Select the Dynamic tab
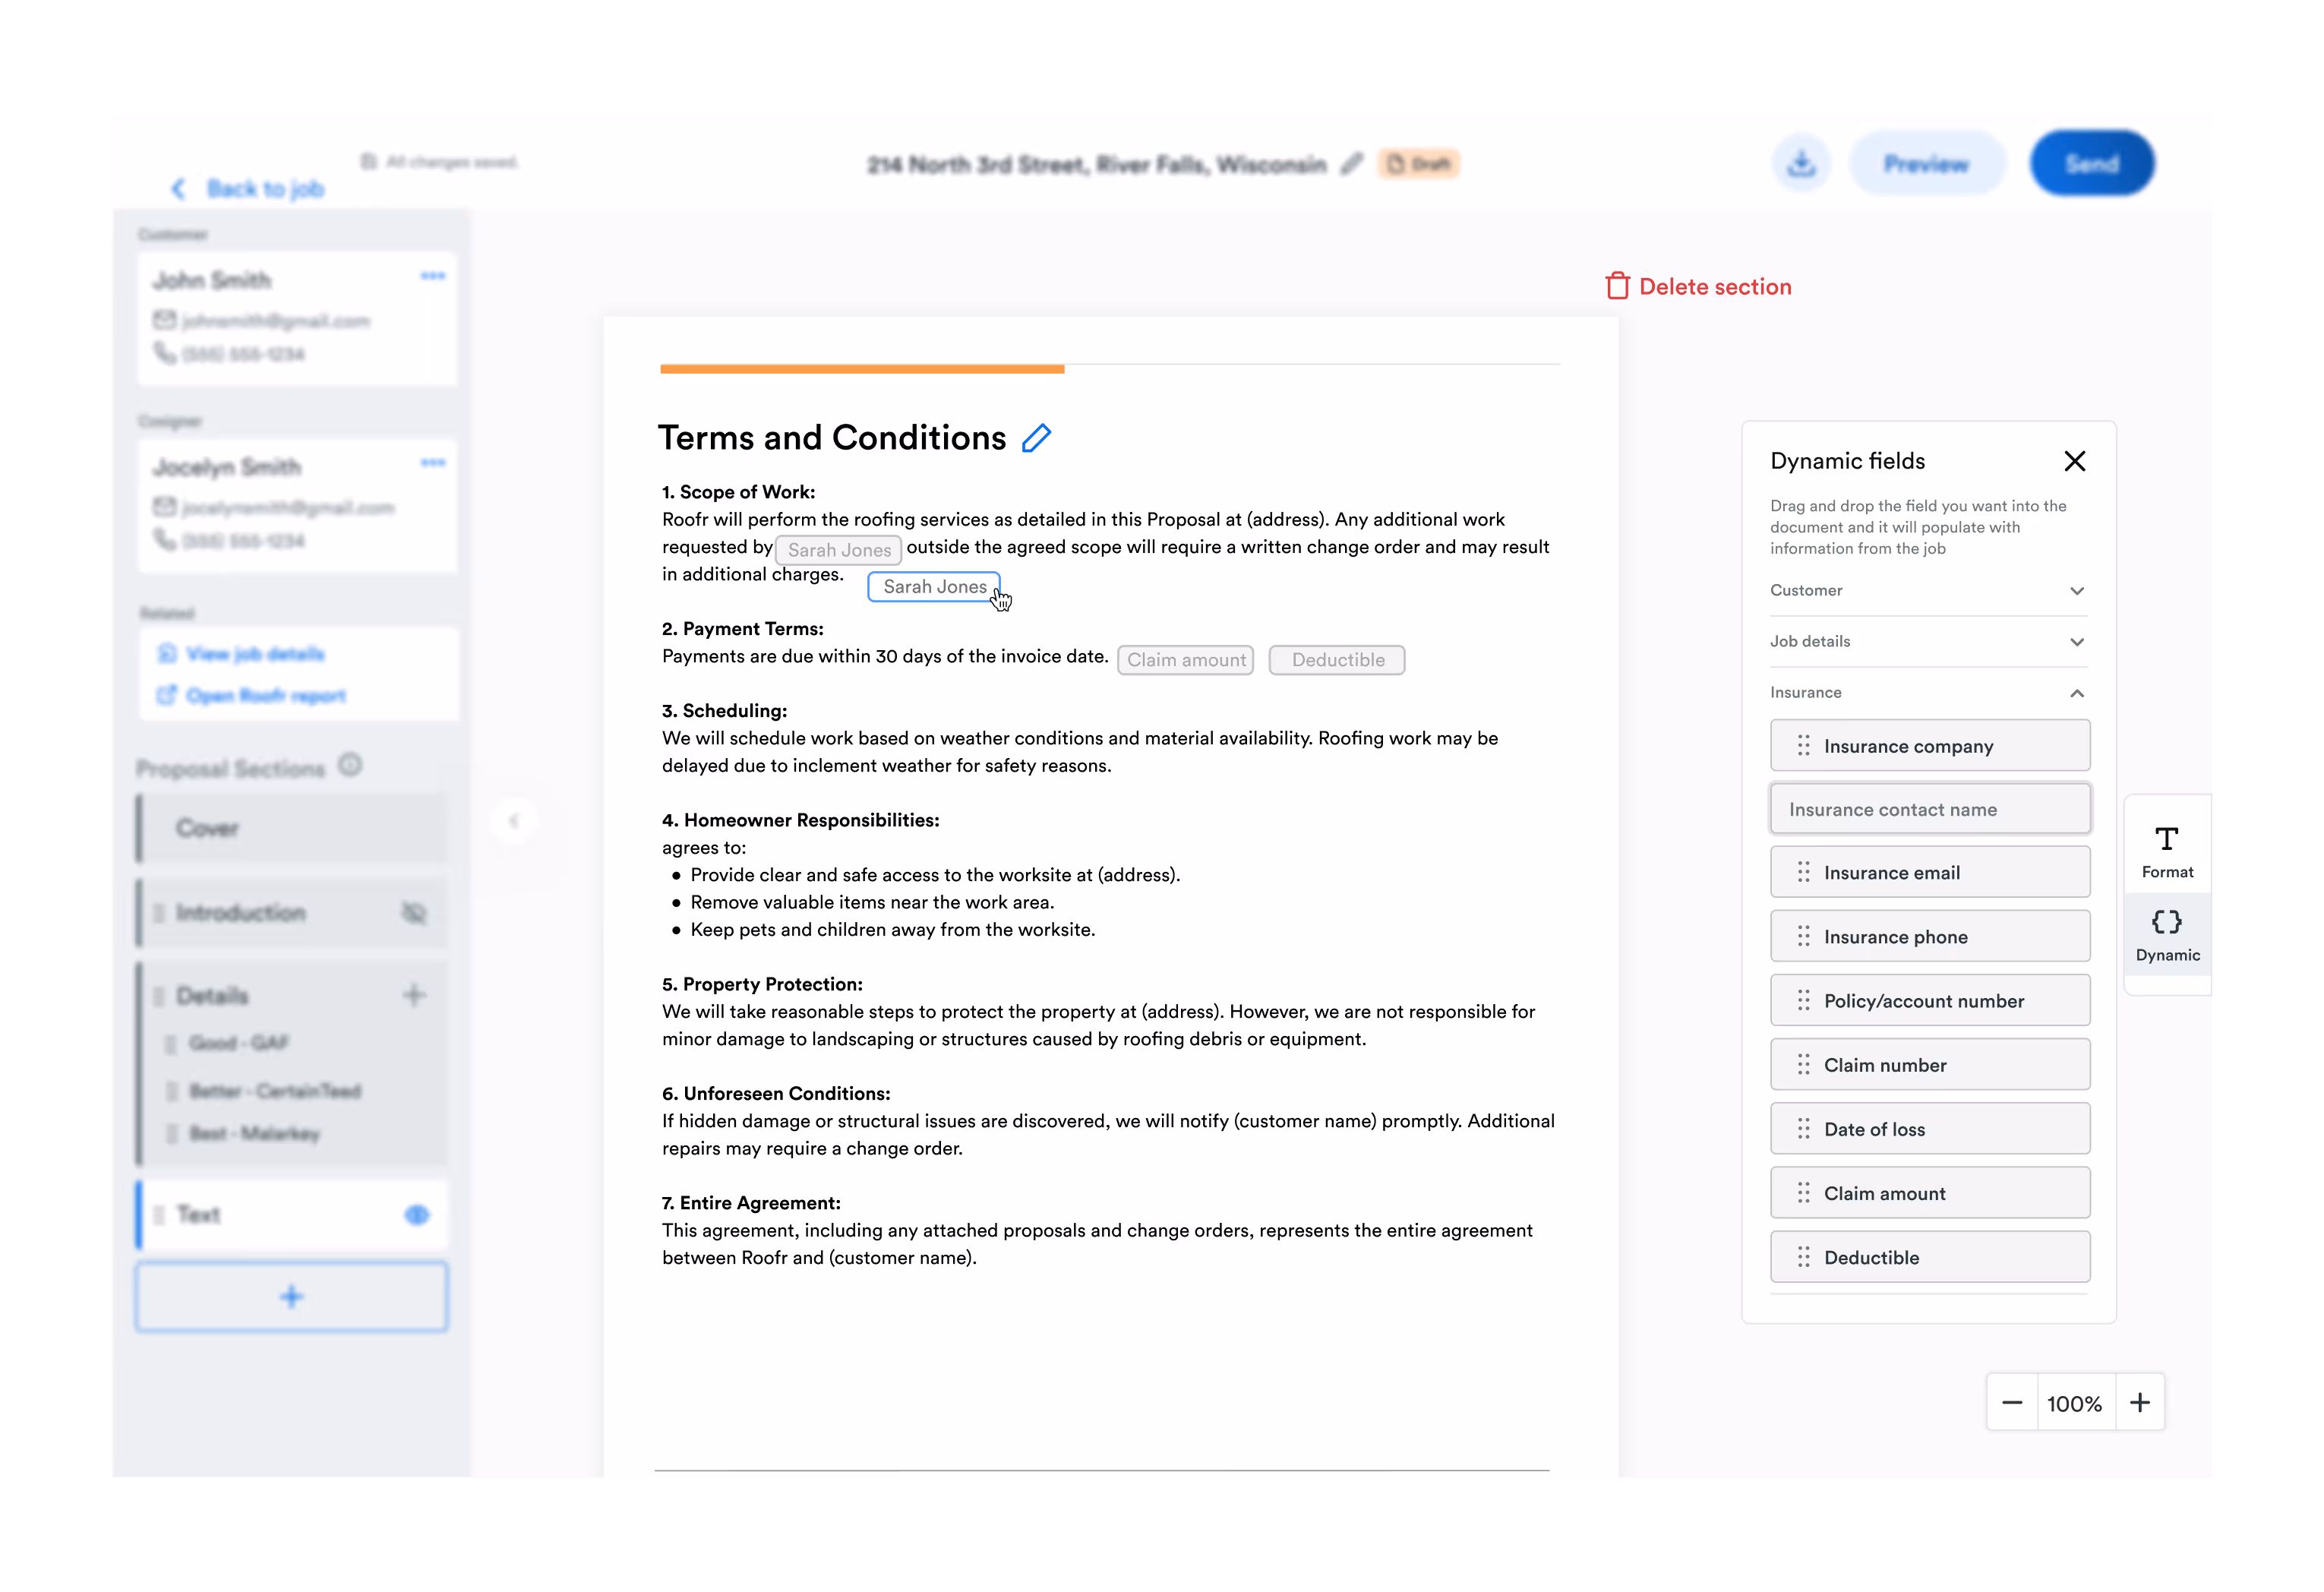 click(2166, 935)
